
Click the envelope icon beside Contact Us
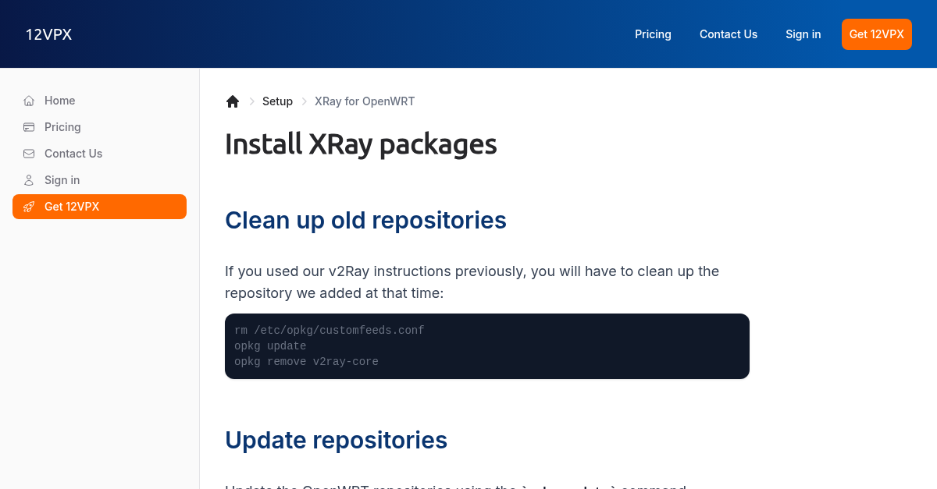tap(28, 154)
